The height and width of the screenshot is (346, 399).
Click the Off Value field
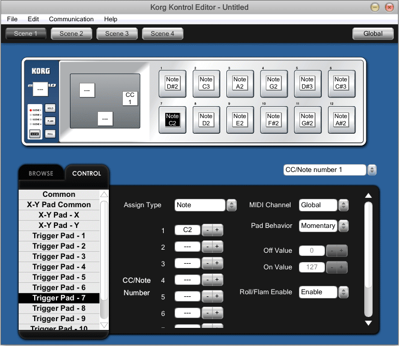[x=312, y=251]
